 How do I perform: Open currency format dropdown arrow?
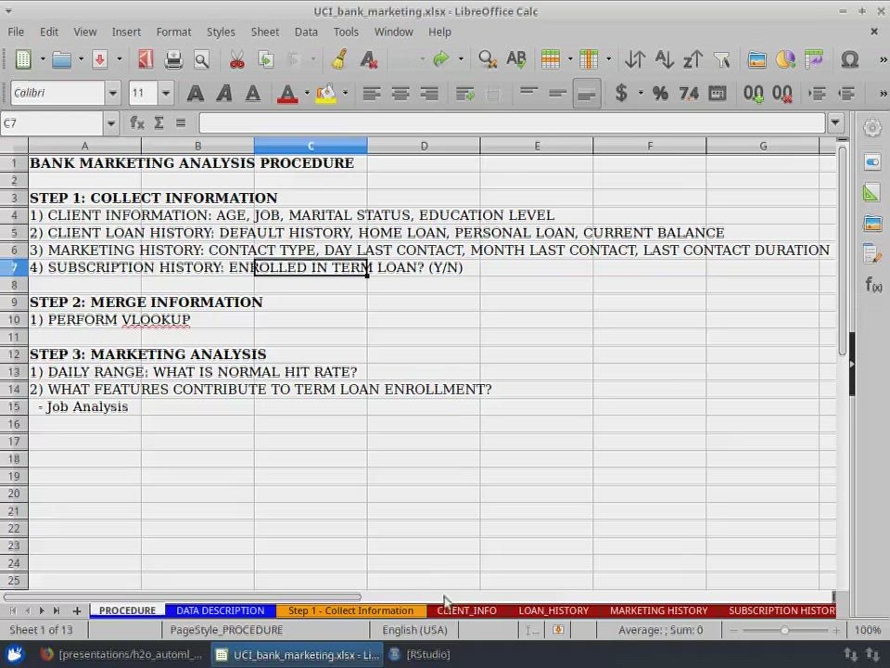[x=641, y=93]
